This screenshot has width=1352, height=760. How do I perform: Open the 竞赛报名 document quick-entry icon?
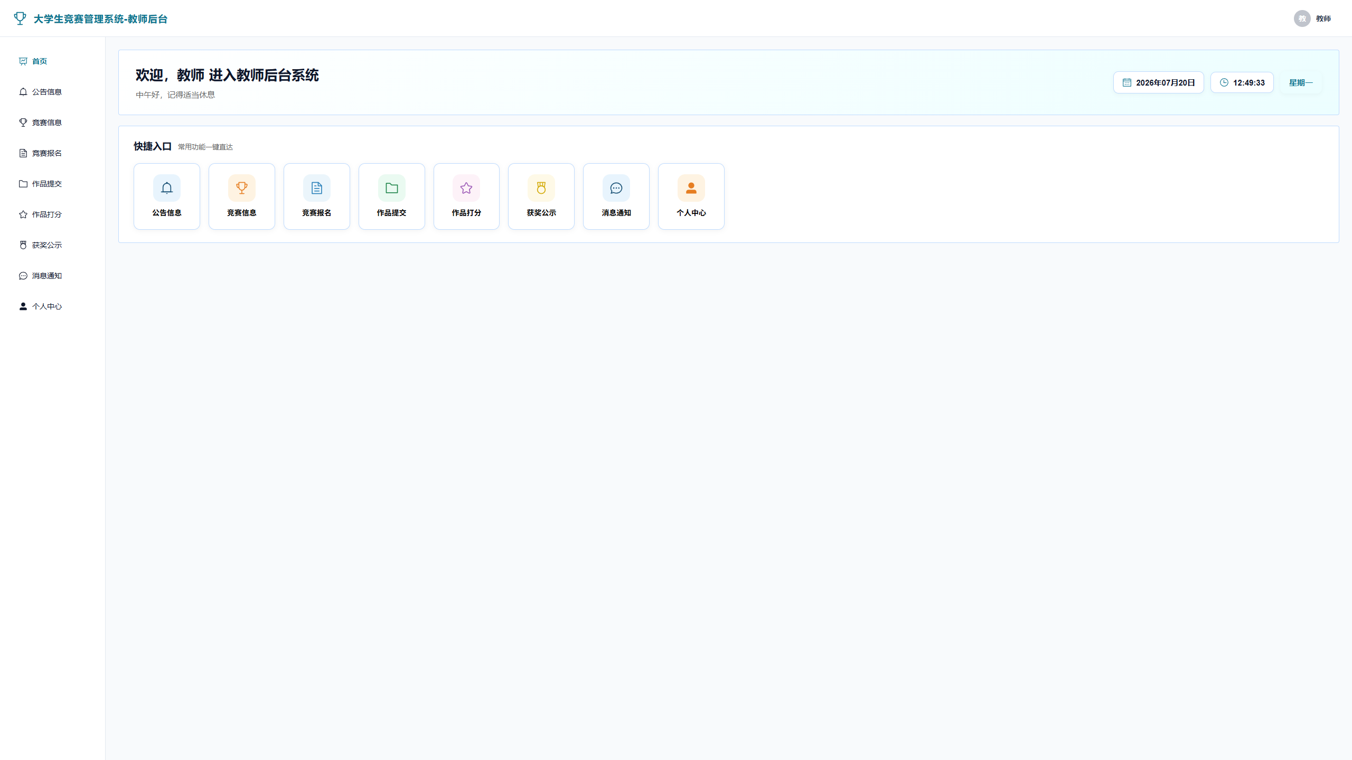pyautogui.click(x=317, y=188)
